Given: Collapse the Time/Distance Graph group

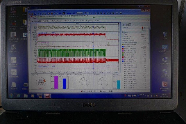Looking at the screenshot, I should point(123,42).
